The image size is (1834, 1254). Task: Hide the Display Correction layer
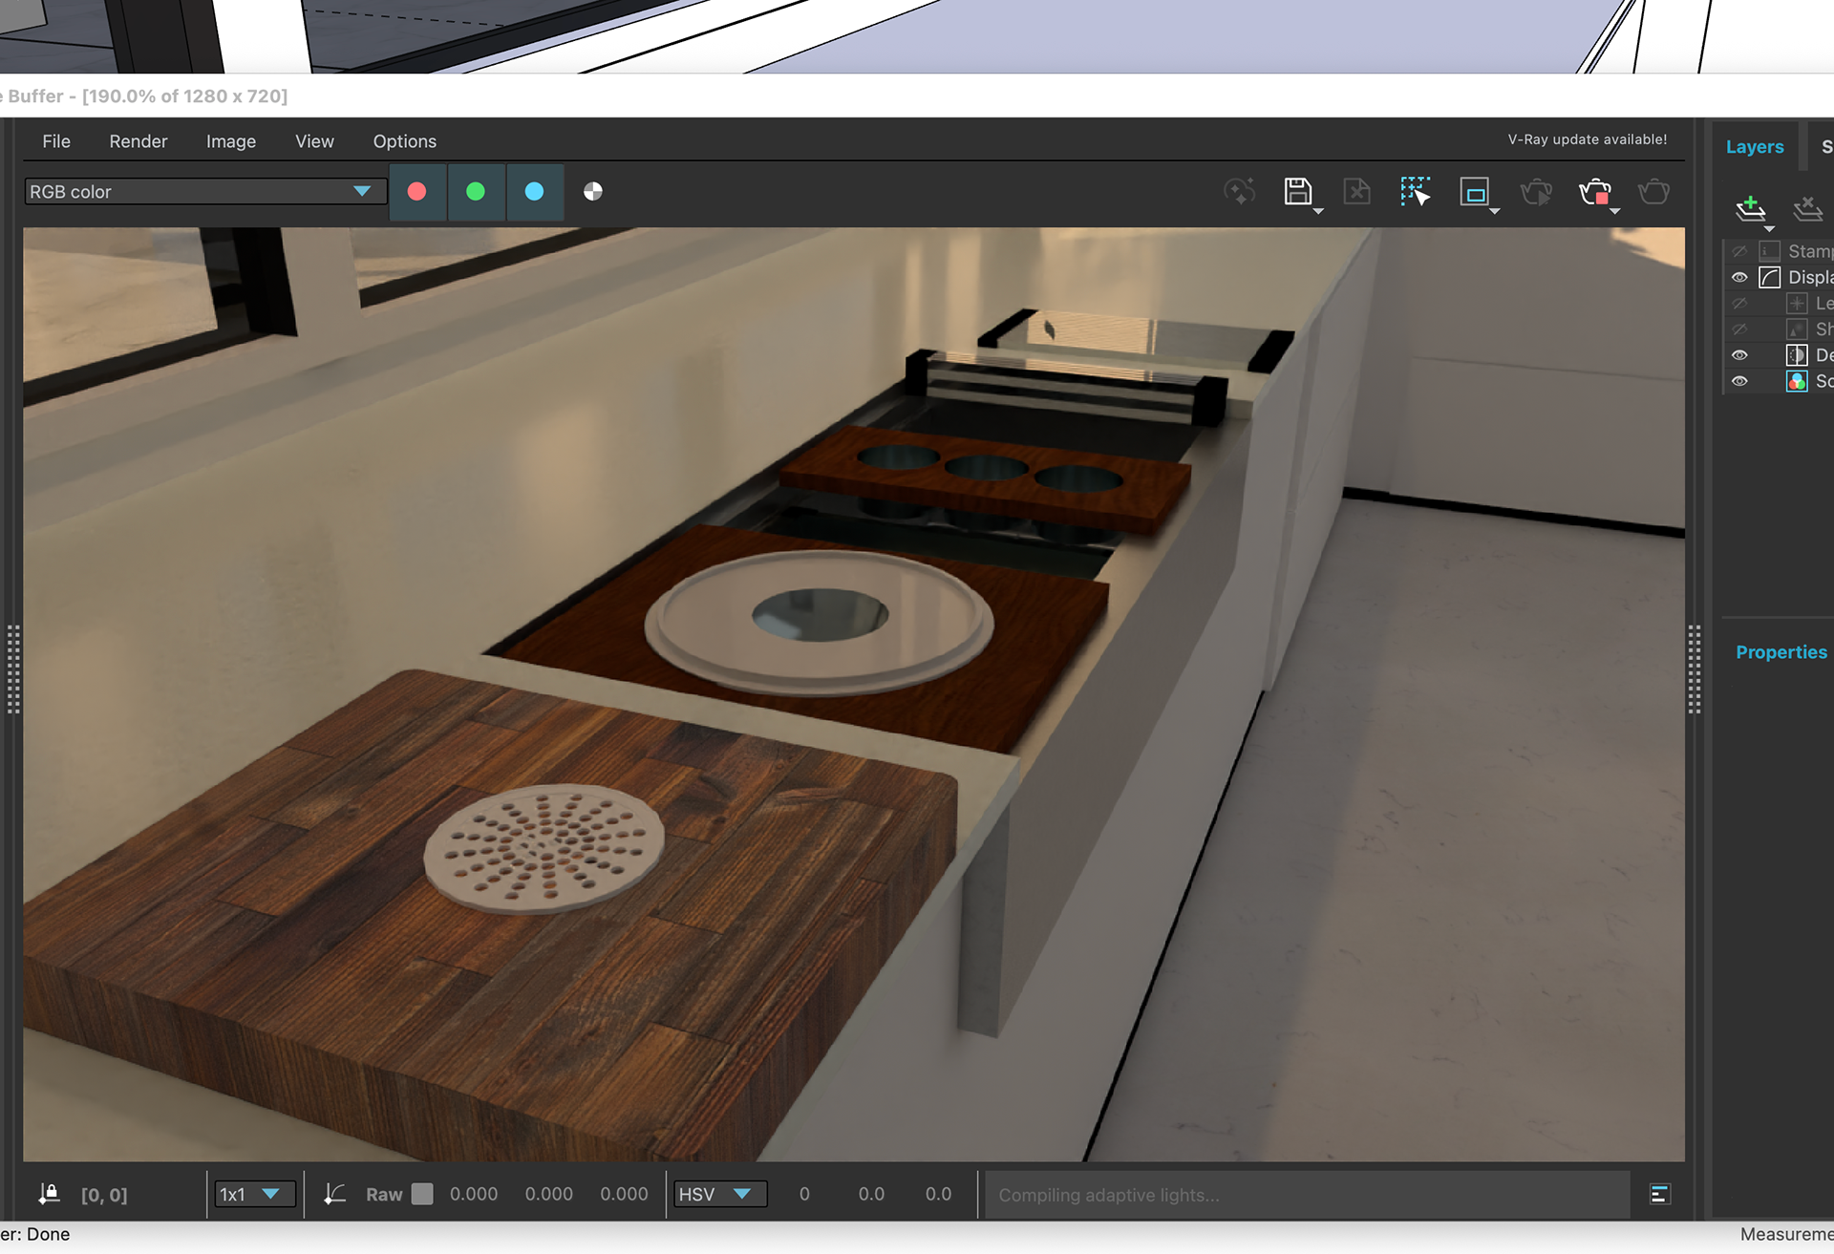(x=1739, y=278)
